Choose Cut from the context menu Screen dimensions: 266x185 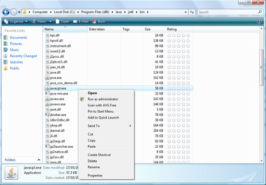pyautogui.click(x=106, y=134)
